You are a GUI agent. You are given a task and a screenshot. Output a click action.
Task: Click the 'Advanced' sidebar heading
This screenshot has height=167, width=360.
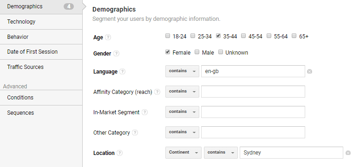click(x=15, y=87)
